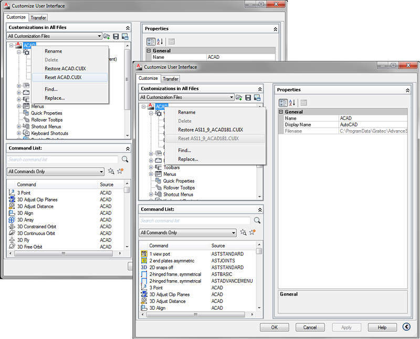Screen dimensions: 420x339
Task: Click the Apply button
Action: coord(346,327)
